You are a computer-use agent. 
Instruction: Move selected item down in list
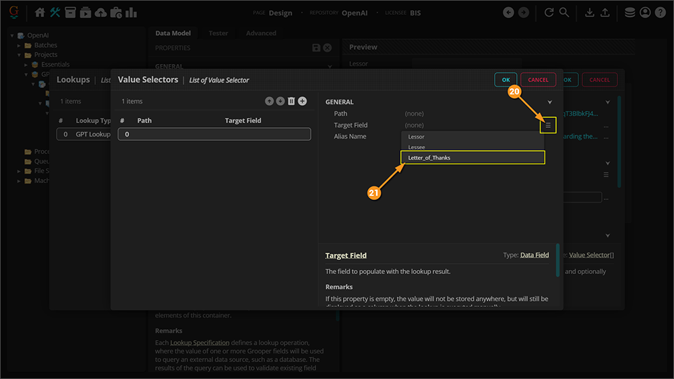[x=280, y=101]
